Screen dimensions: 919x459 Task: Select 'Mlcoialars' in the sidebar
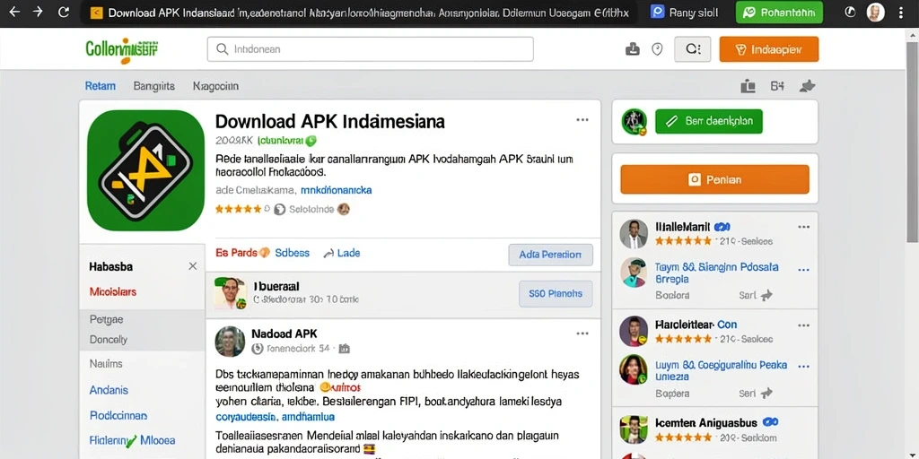click(x=112, y=291)
